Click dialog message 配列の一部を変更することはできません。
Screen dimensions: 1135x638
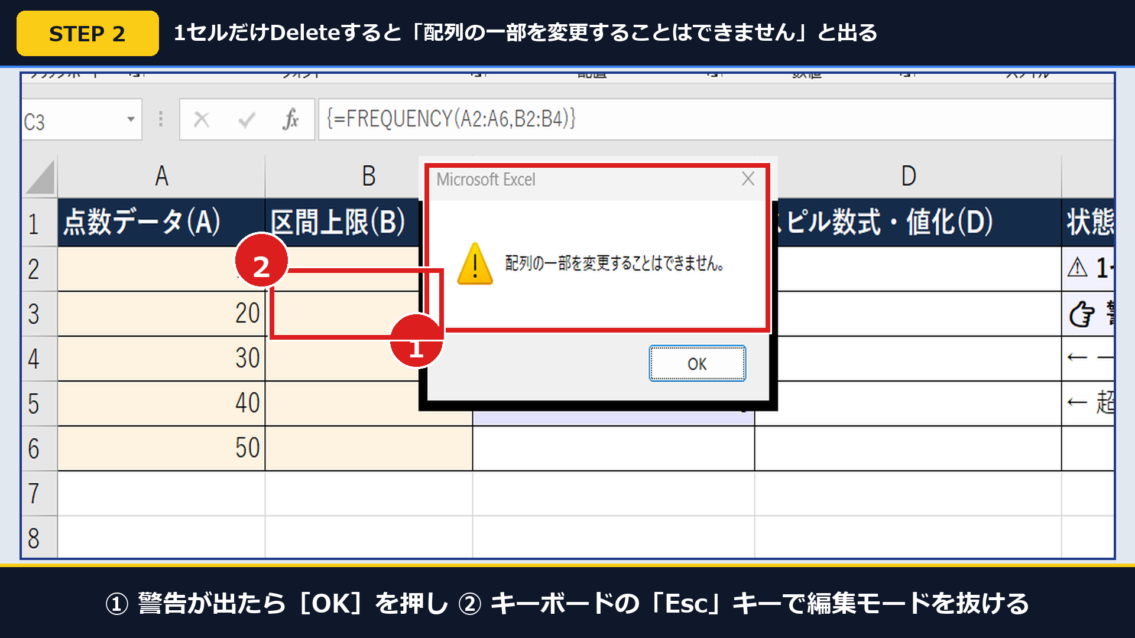click(x=615, y=263)
